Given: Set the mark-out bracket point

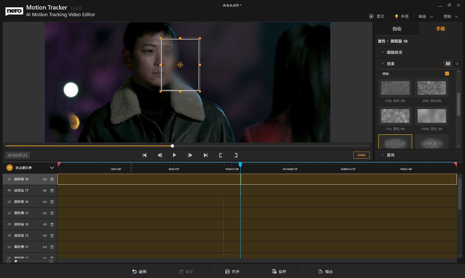Looking at the screenshot, I should click(236, 155).
